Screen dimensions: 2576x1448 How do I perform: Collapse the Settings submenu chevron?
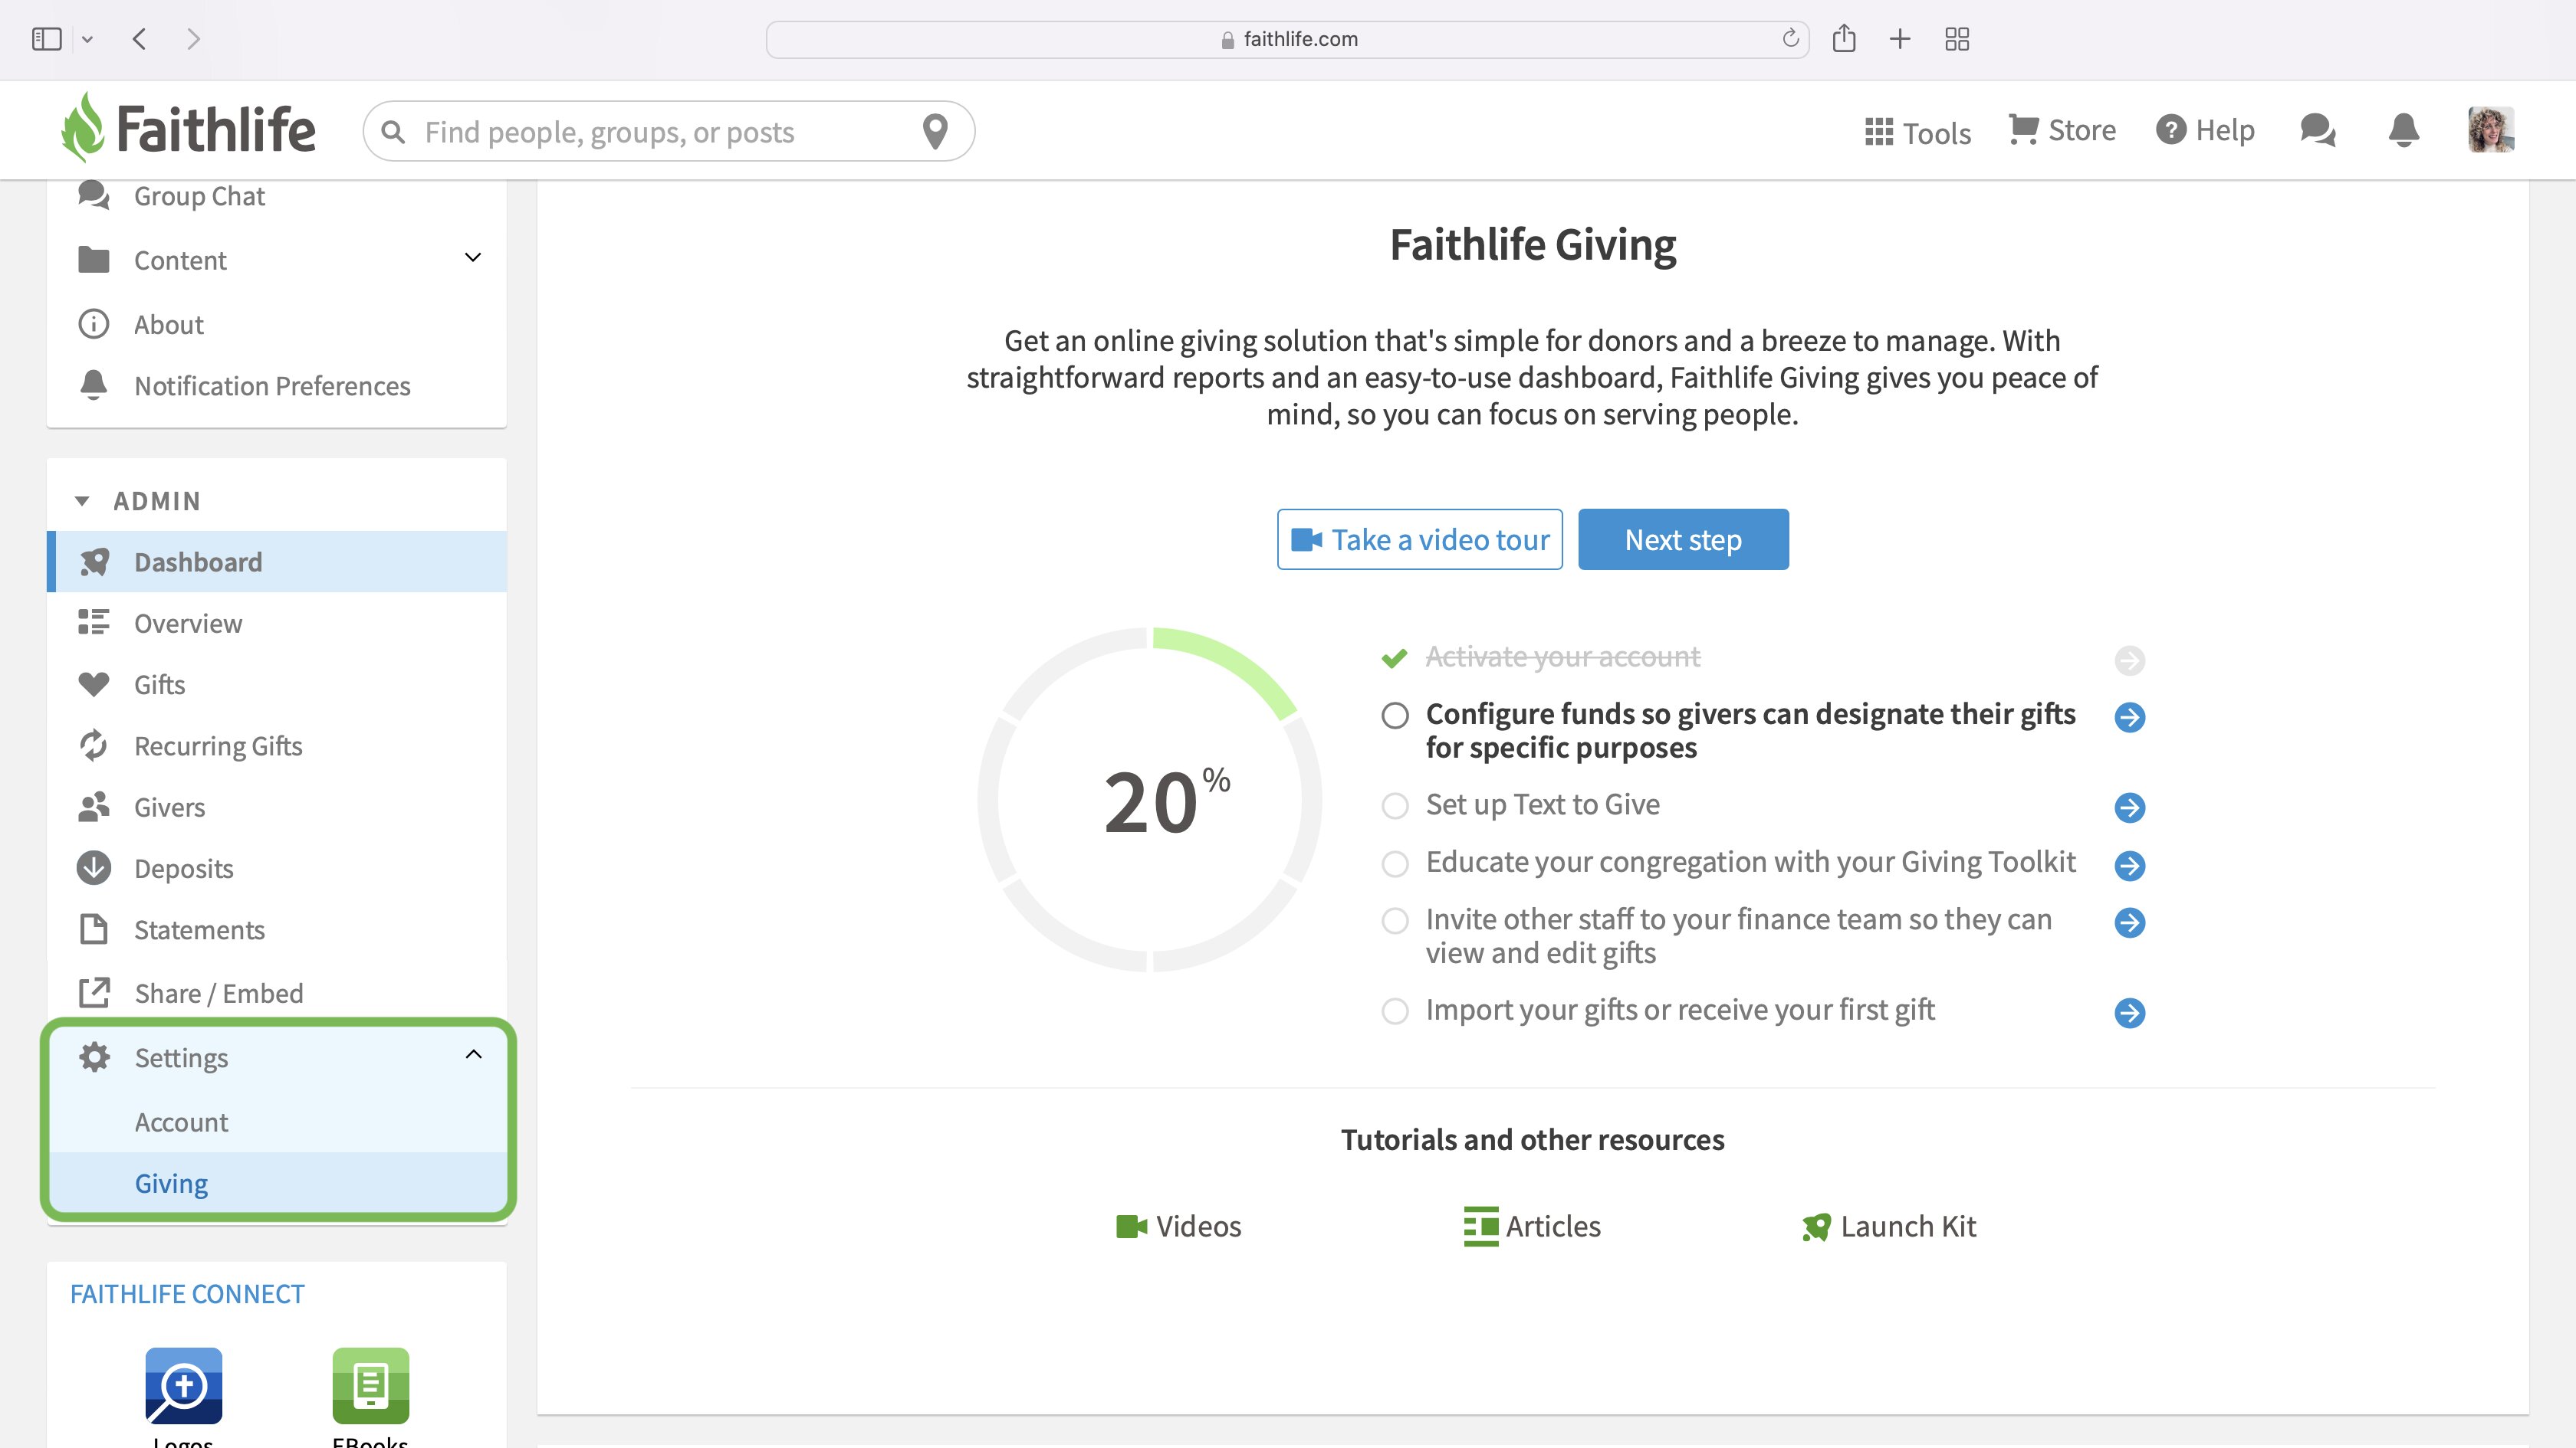pyautogui.click(x=473, y=1054)
